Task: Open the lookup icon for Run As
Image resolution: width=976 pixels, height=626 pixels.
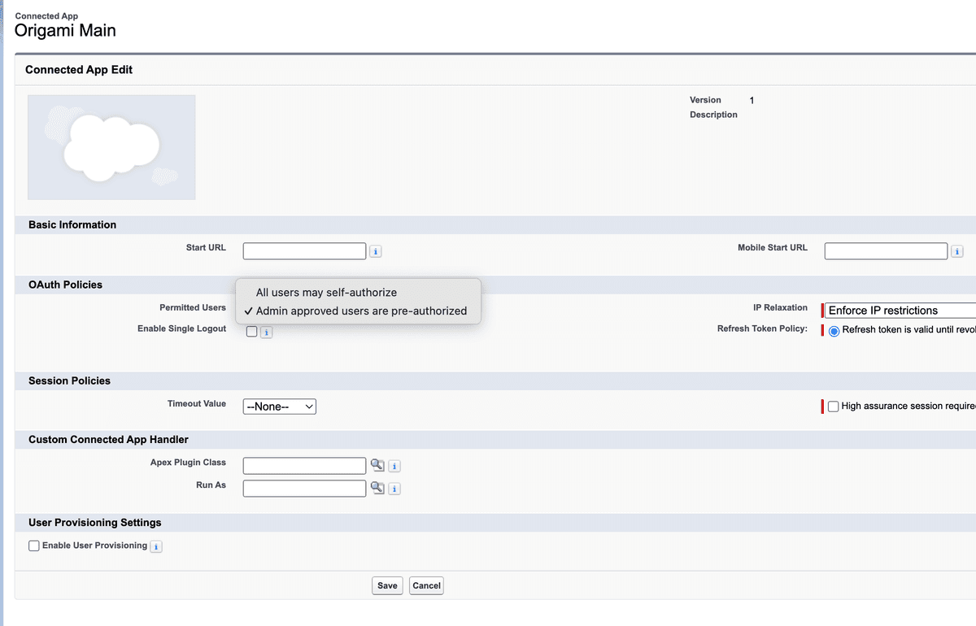Action: tap(377, 488)
